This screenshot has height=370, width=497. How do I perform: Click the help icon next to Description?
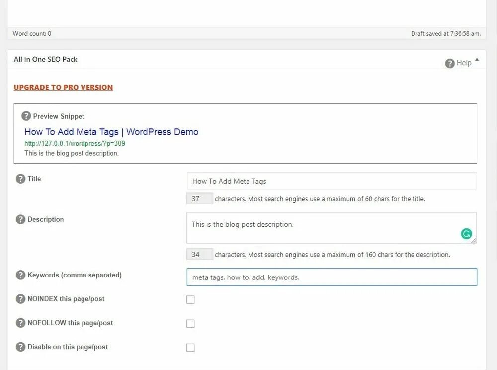coord(20,219)
